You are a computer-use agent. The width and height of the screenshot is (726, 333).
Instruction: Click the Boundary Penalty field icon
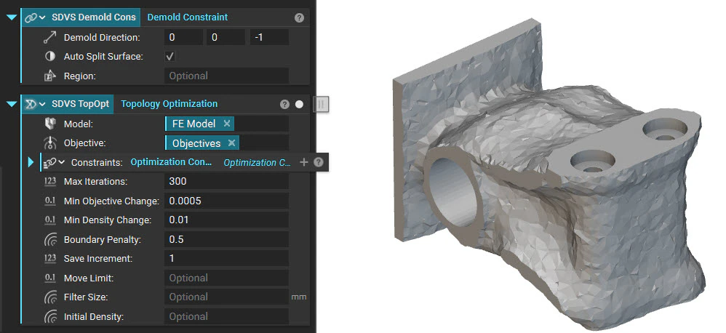click(50, 240)
